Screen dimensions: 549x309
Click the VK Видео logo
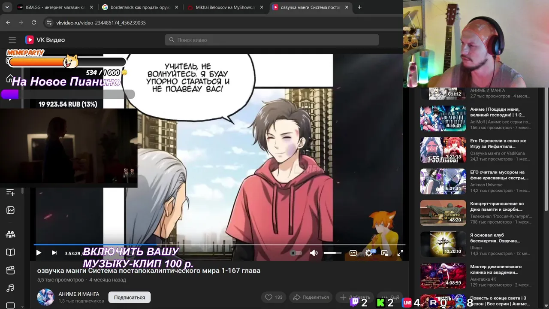coord(45,40)
